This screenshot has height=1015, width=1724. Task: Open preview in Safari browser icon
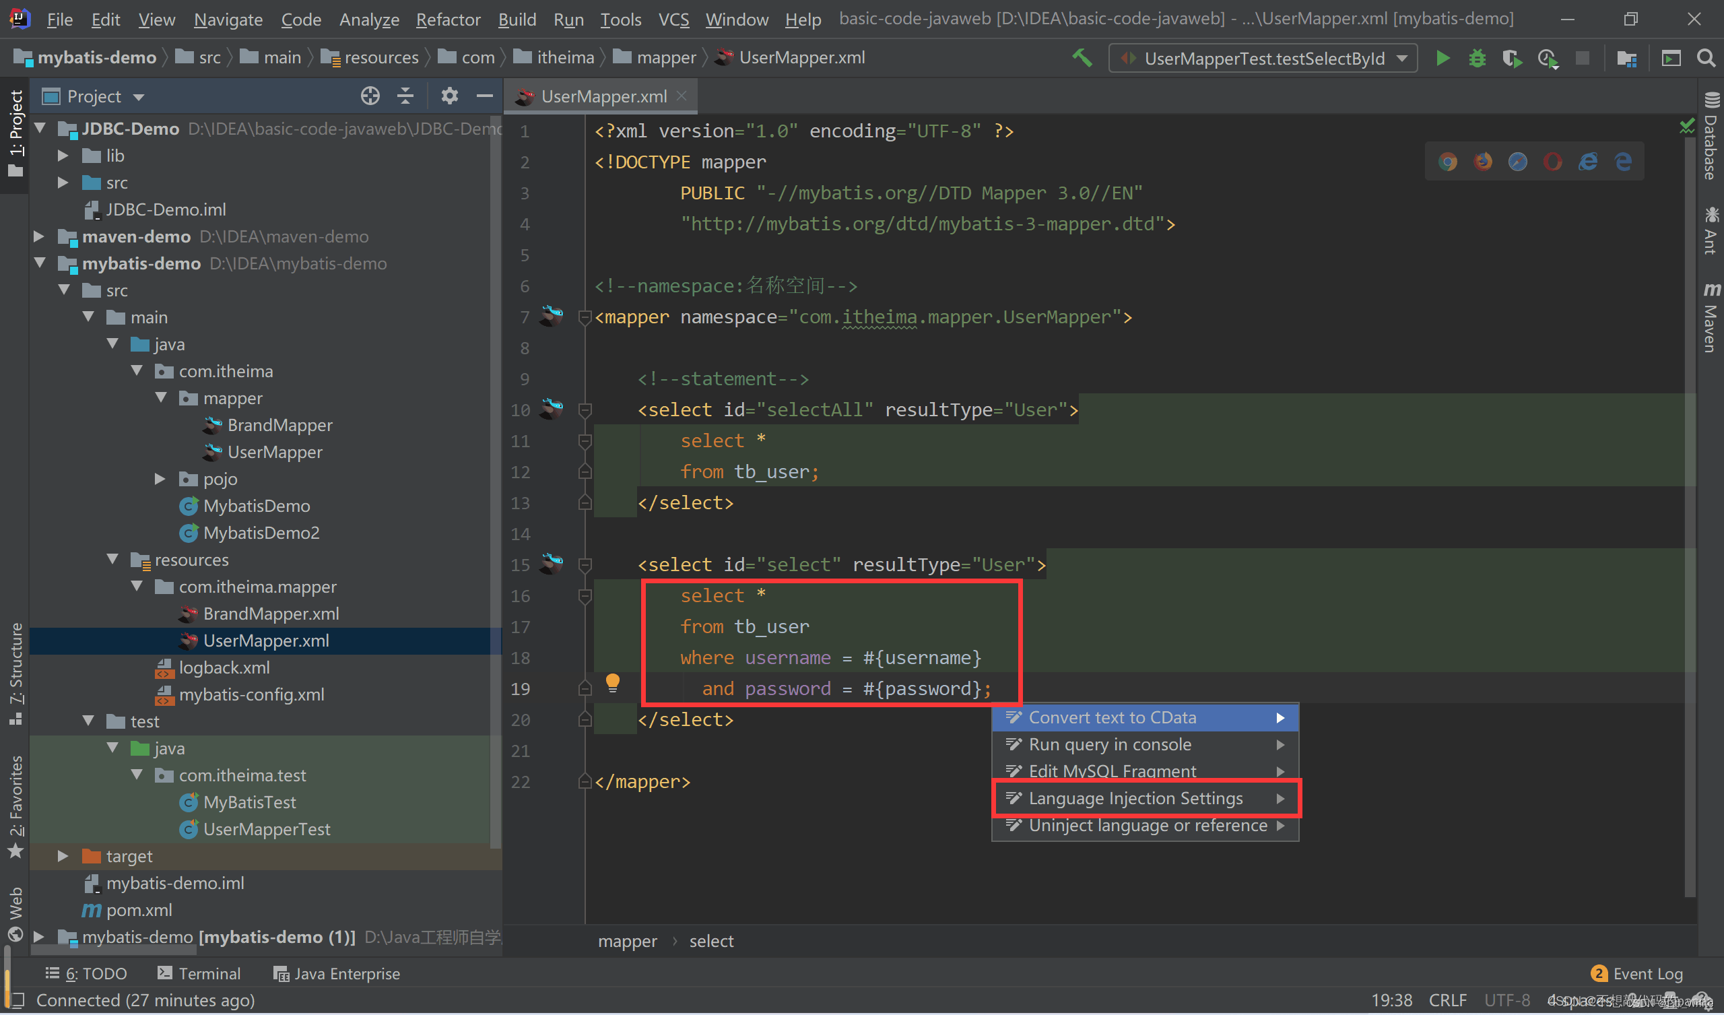(x=1517, y=162)
